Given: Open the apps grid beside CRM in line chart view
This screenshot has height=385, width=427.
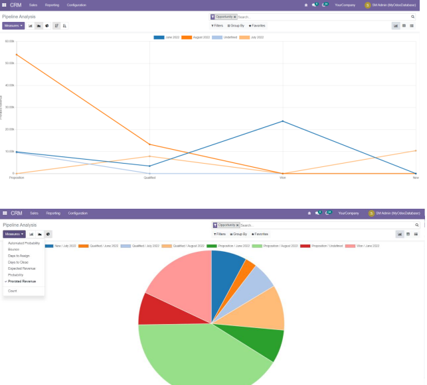Looking at the screenshot, I should pos(5,5).
